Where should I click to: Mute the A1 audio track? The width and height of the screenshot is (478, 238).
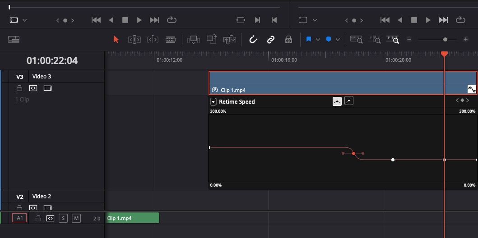pos(76,218)
